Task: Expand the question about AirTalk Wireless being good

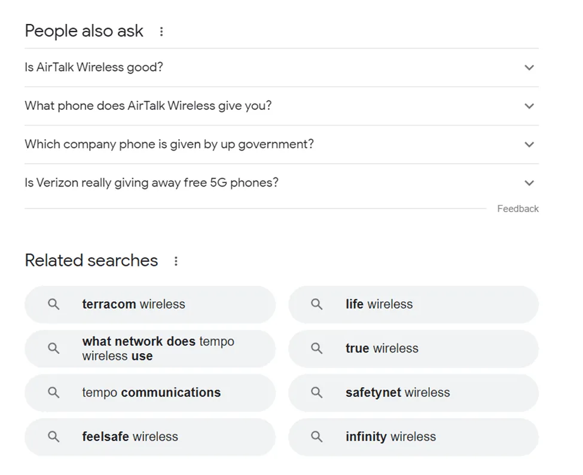Action: point(529,68)
